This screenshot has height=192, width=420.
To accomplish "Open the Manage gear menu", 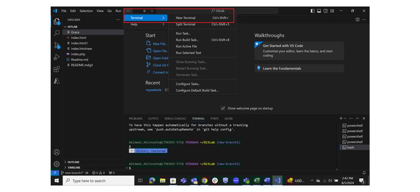I will click(x=57, y=164).
